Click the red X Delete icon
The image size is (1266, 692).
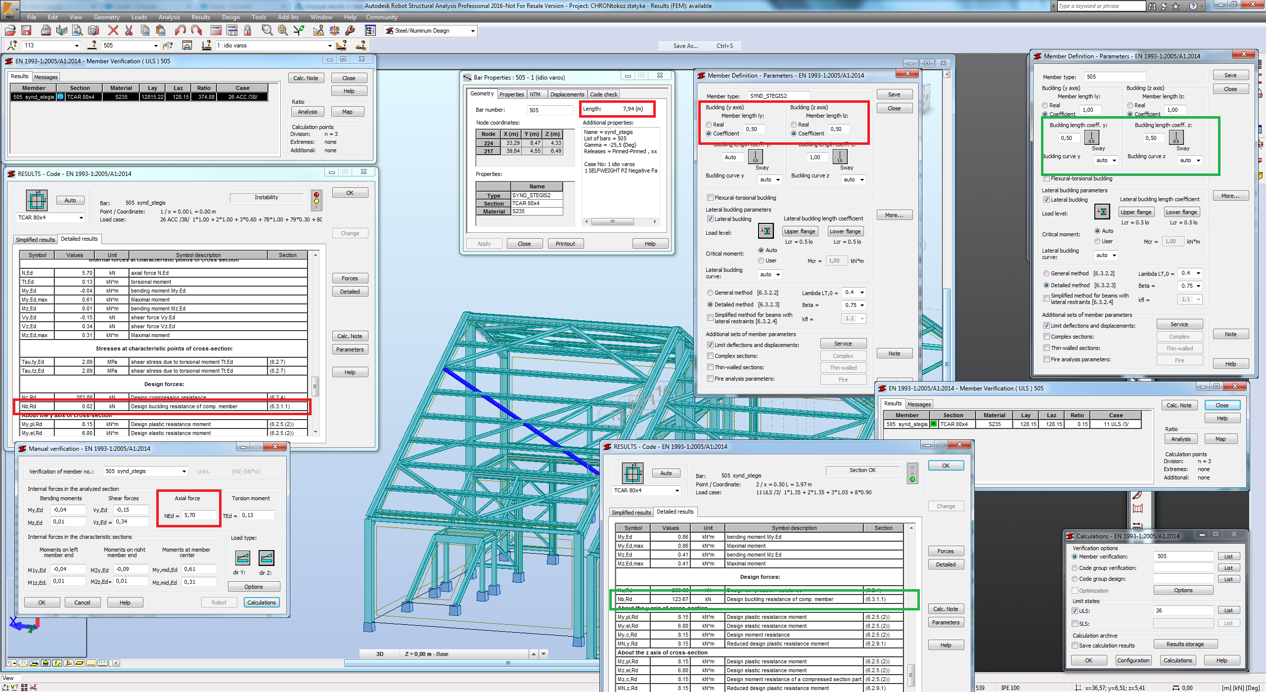click(113, 31)
